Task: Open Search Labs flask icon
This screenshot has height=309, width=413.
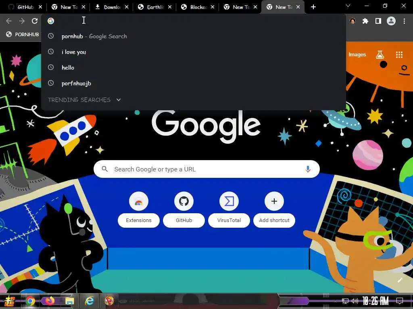Action: tap(380, 55)
